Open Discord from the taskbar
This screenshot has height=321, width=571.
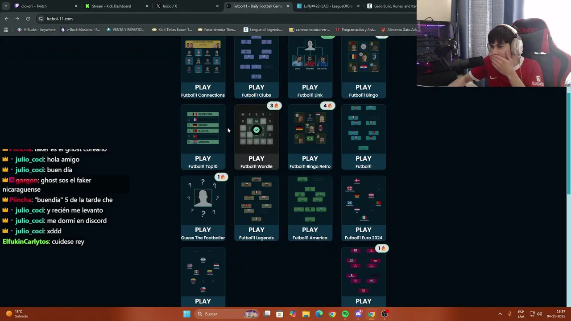358,314
